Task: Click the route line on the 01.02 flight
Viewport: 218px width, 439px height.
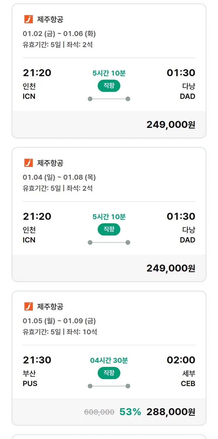Action: (x=109, y=99)
